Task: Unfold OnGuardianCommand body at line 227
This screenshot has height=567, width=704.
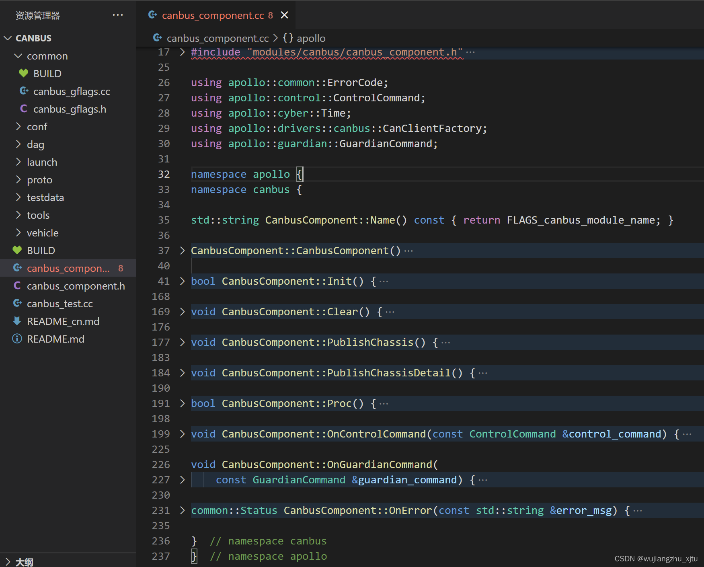Action: pyautogui.click(x=183, y=480)
